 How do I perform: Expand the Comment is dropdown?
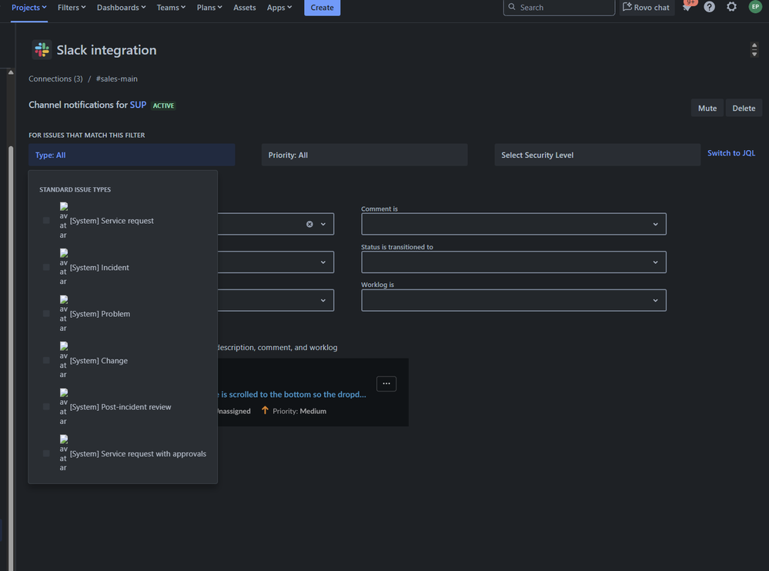click(513, 224)
